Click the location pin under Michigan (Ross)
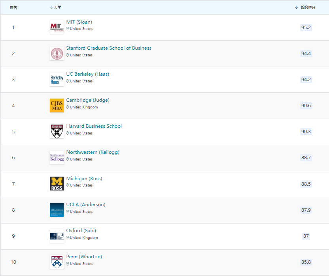Image resolution: width=329 pixels, height=276 pixels. (68, 185)
